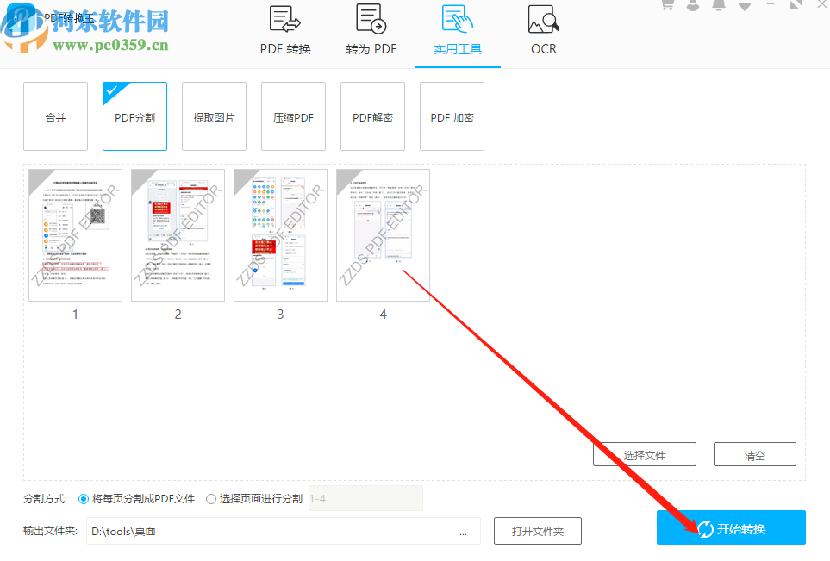Viewport: 830px width, 561px height.
Task: Choose 选择页面进行分割 radio option
Action: (254, 499)
